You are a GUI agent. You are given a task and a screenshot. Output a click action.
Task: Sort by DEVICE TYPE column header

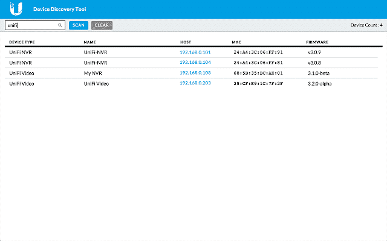[22, 42]
